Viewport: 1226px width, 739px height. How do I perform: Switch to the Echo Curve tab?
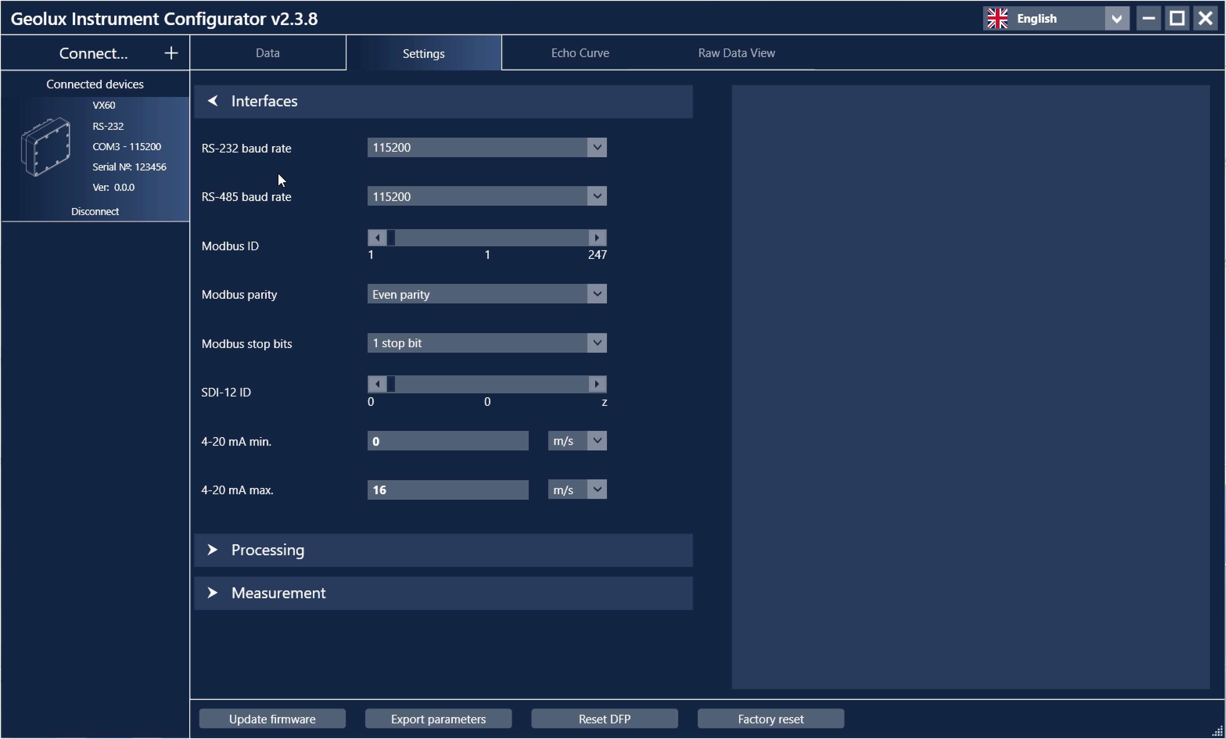point(580,53)
